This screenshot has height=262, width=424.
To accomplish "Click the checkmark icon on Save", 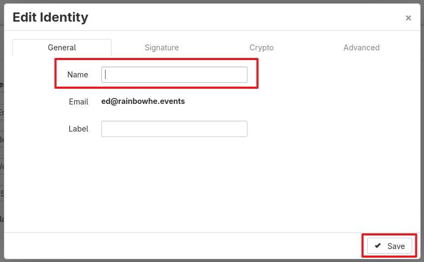I will 378,246.
